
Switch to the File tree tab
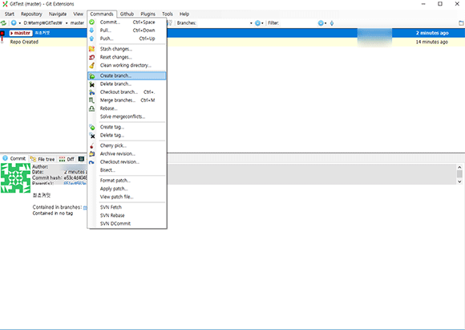tap(42, 159)
